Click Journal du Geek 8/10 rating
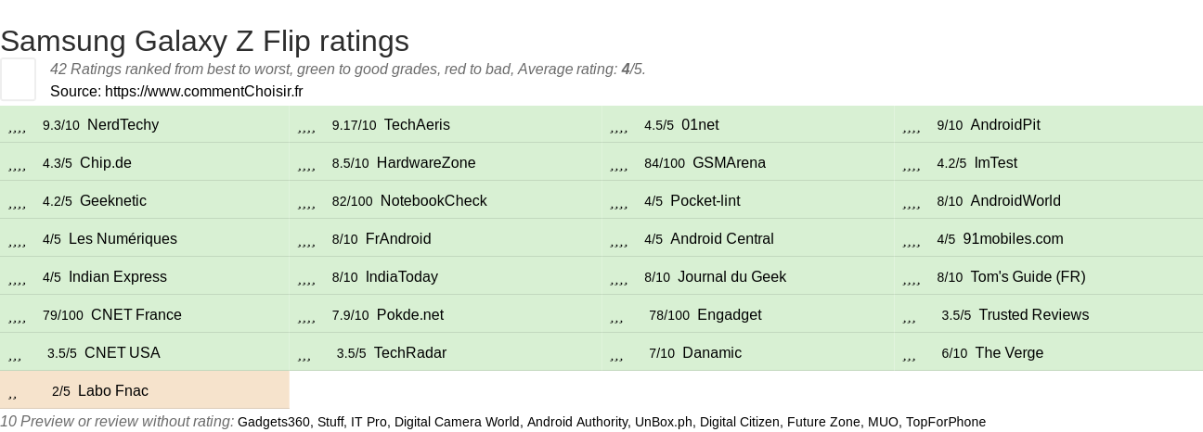This screenshot has height=432, width=1203. (748, 277)
